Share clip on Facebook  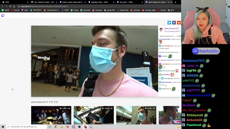pyautogui.click(x=174, y=23)
